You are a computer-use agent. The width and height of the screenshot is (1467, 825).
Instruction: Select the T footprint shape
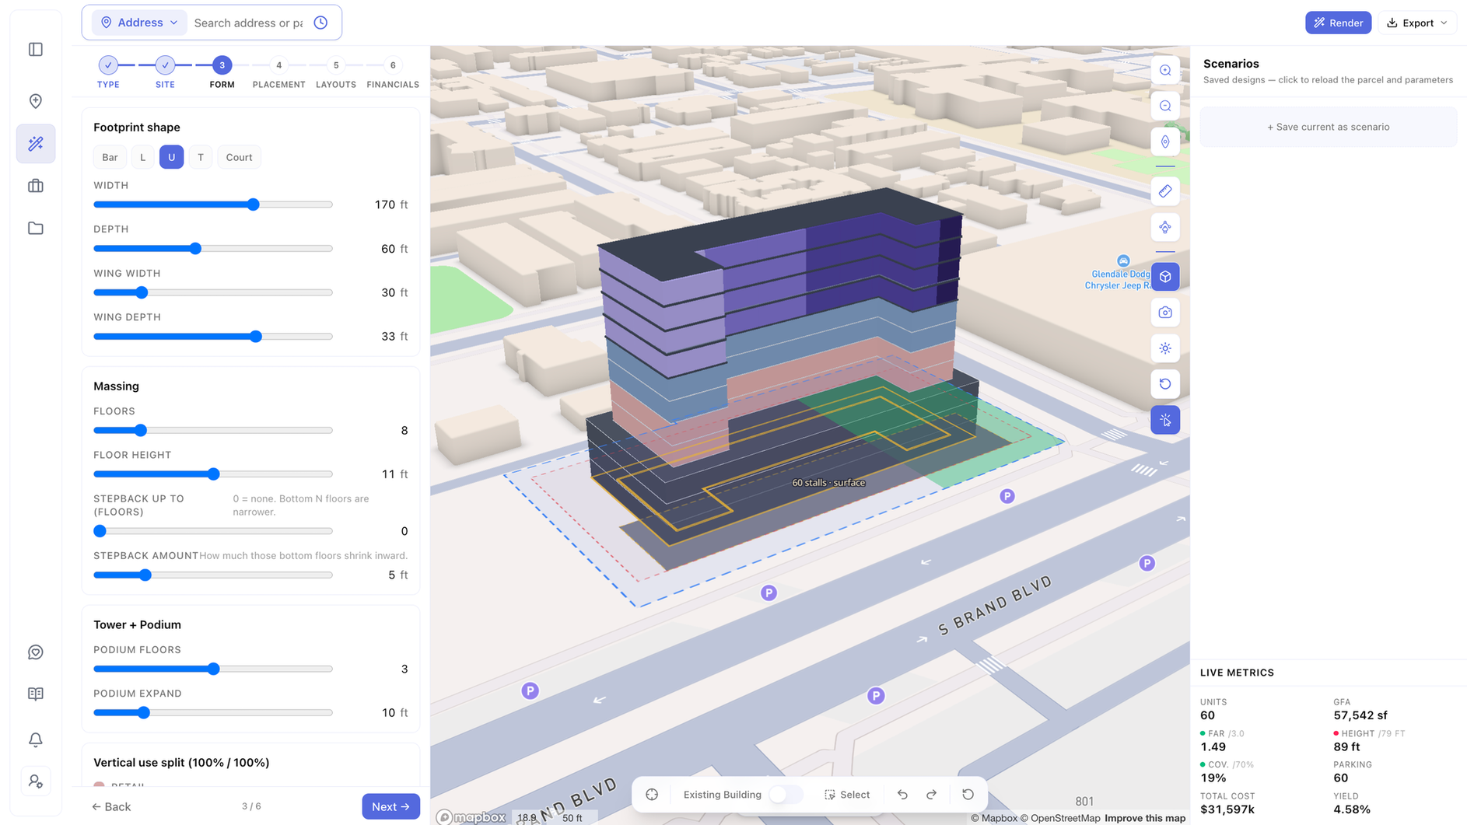coord(201,157)
